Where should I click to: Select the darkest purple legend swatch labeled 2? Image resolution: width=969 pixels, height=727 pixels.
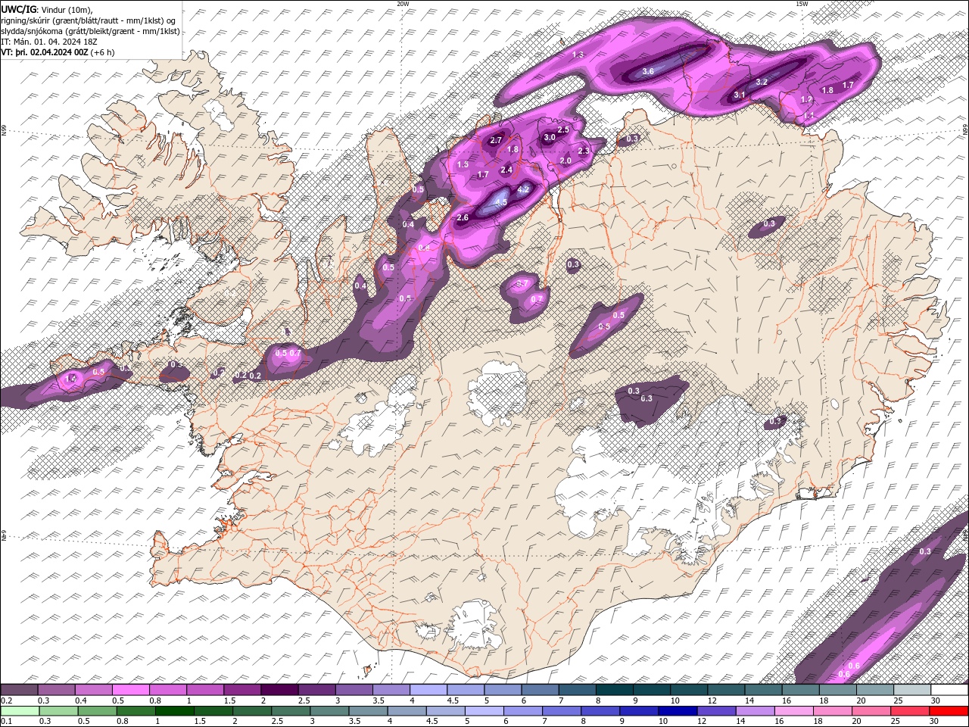pos(279,690)
